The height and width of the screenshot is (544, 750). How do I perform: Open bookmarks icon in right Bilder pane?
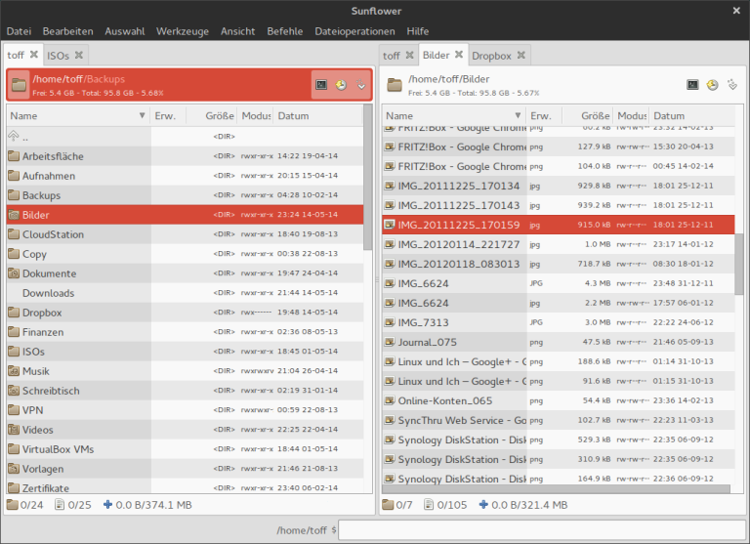[x=732, y=85]
